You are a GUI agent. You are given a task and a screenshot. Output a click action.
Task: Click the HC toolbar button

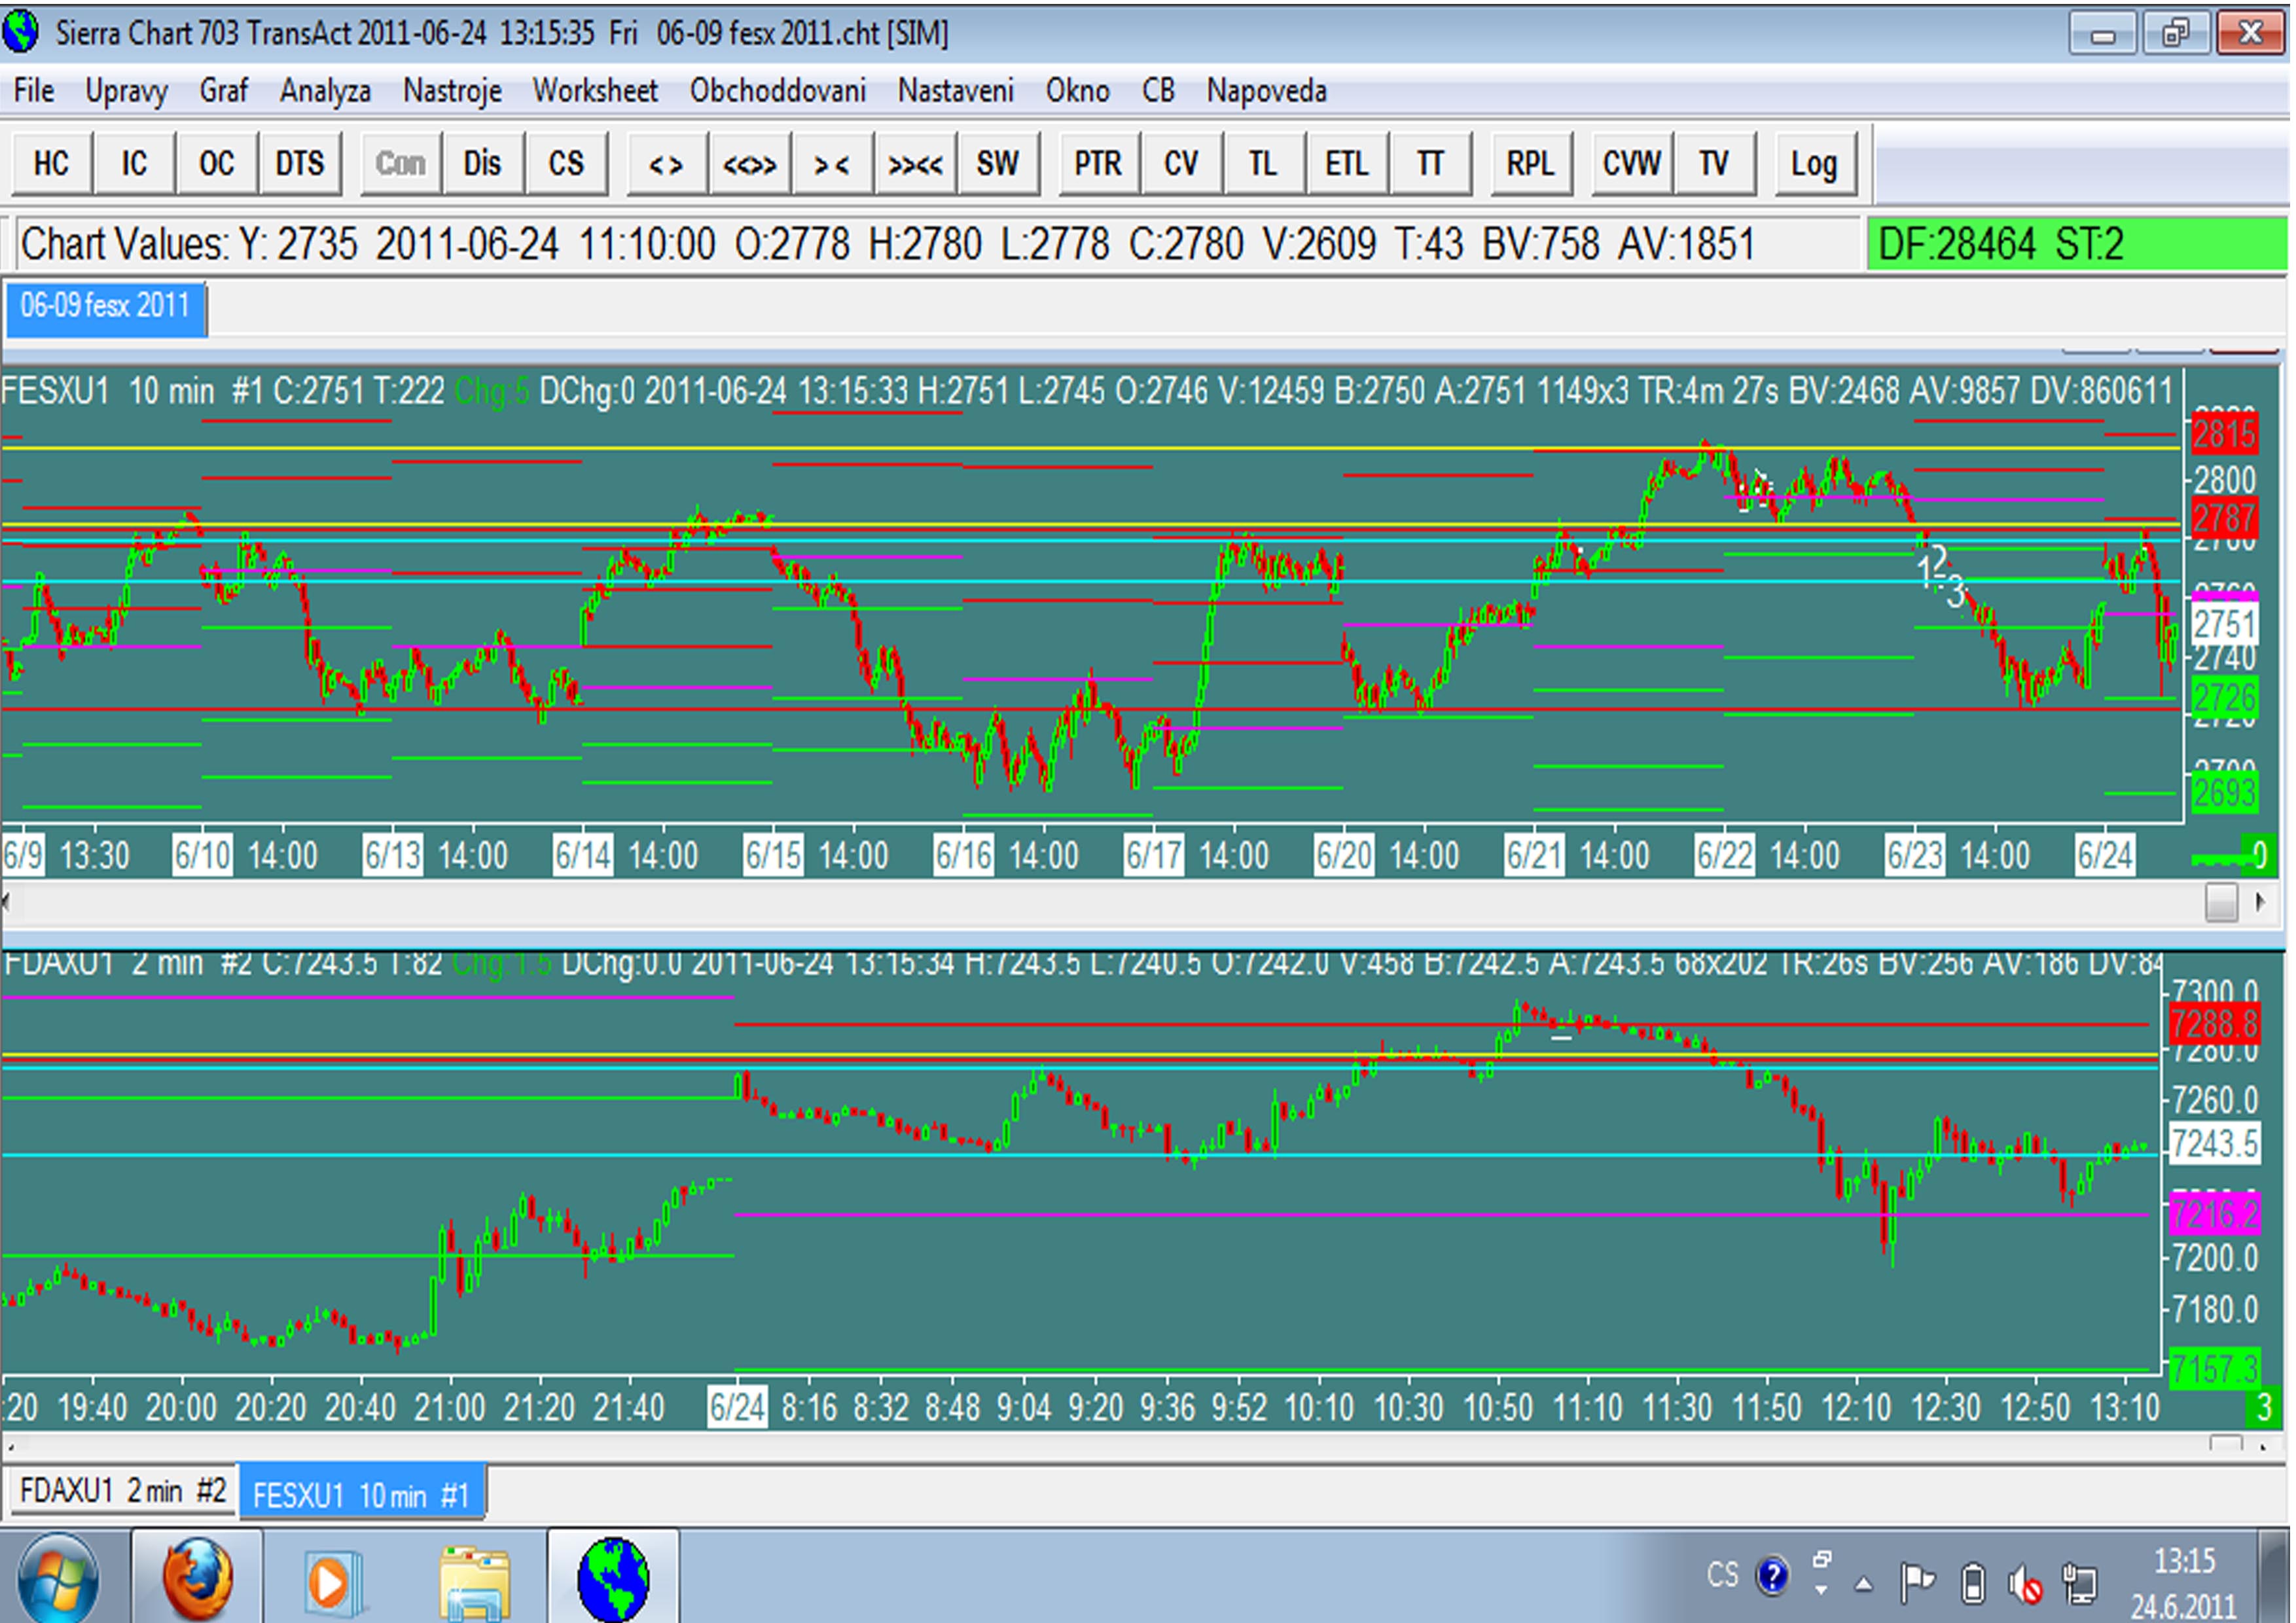point(51,163)
